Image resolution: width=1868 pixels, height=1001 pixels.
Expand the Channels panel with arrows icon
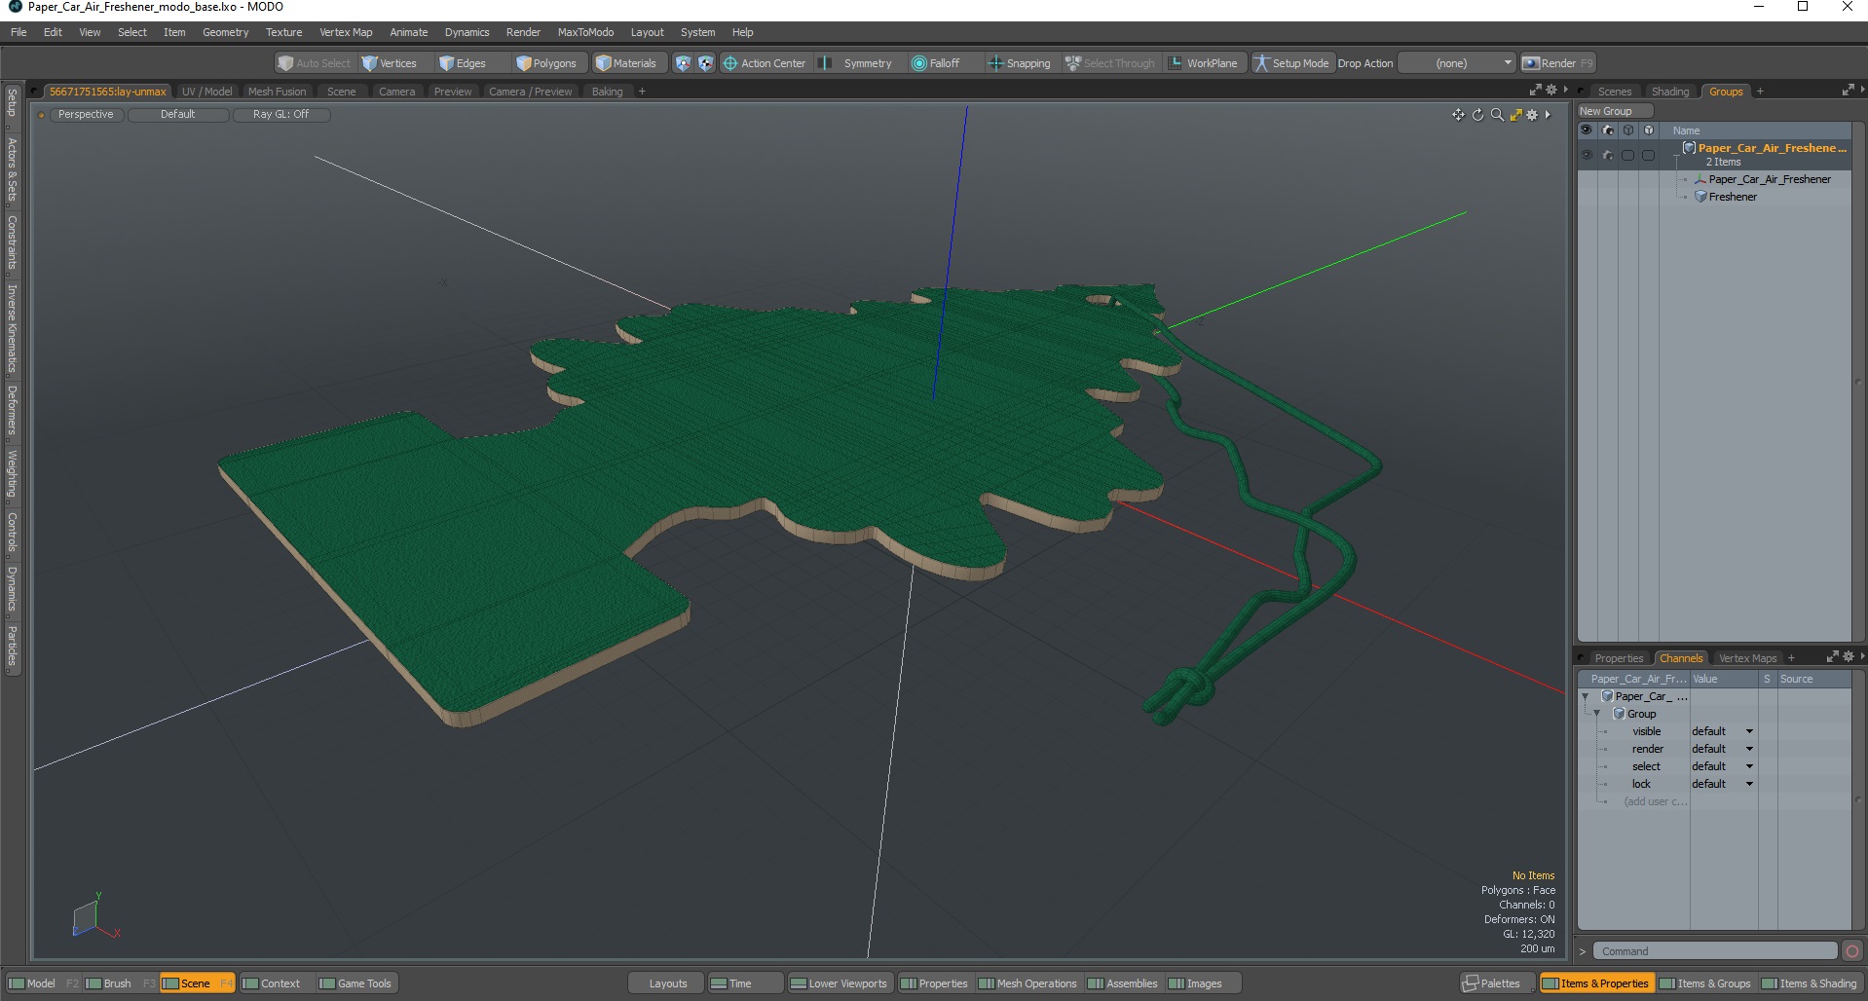coord(1832,657)
